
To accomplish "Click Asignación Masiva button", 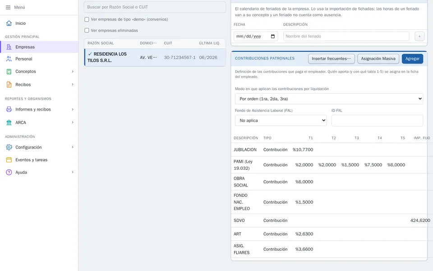I will click(378, 59).
